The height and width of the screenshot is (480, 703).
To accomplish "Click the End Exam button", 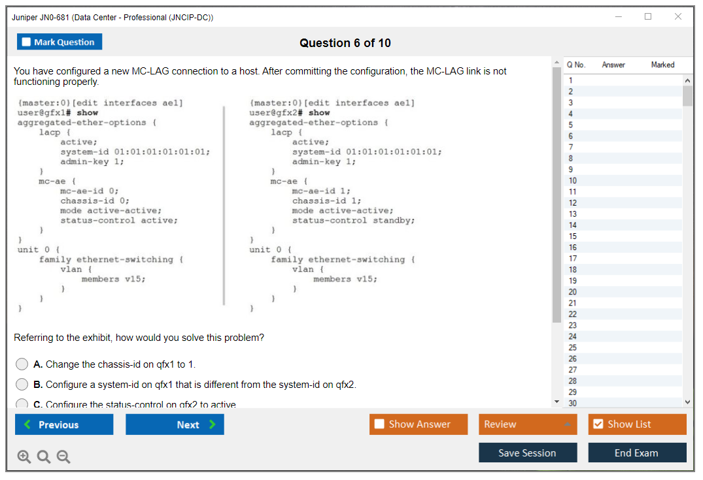I will (637, 453).
